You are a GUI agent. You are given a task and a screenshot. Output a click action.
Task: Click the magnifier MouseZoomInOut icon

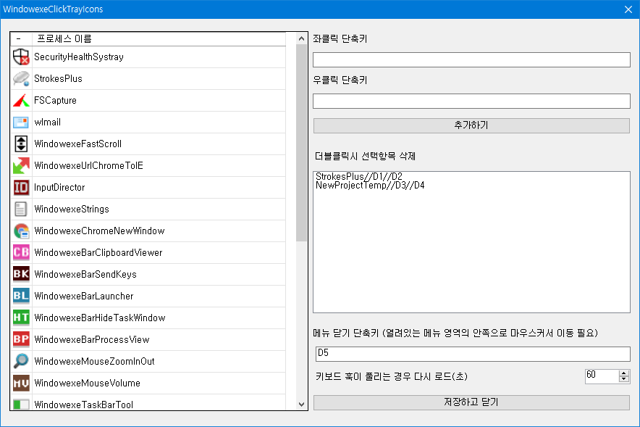pyautogui.click(x=21, y=361)
